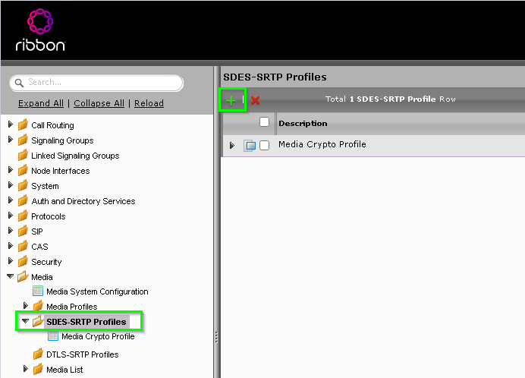Click the Signaling Groups folder icon

[23, 140]
